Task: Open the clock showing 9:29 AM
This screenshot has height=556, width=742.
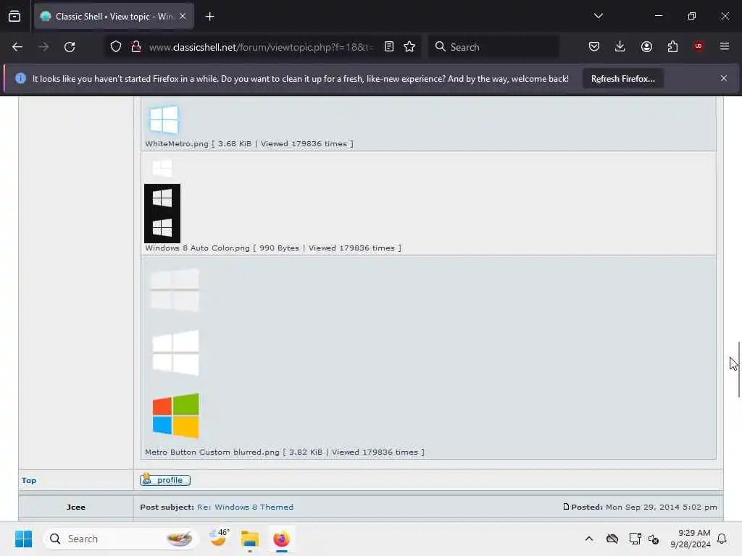Action: pos(691,539)
